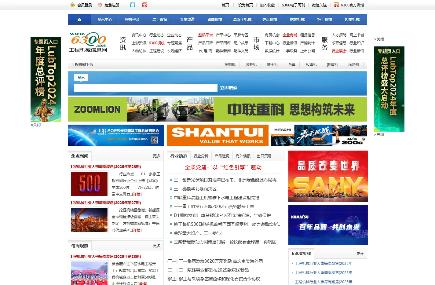Image resolution: width=435 pixels, height=285 pixels.
Task: Select the 资讯 search tab
Action: tap(81, 78)
